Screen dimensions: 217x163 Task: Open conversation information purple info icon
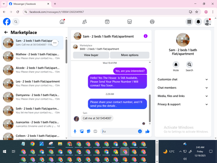pos(145,36)
